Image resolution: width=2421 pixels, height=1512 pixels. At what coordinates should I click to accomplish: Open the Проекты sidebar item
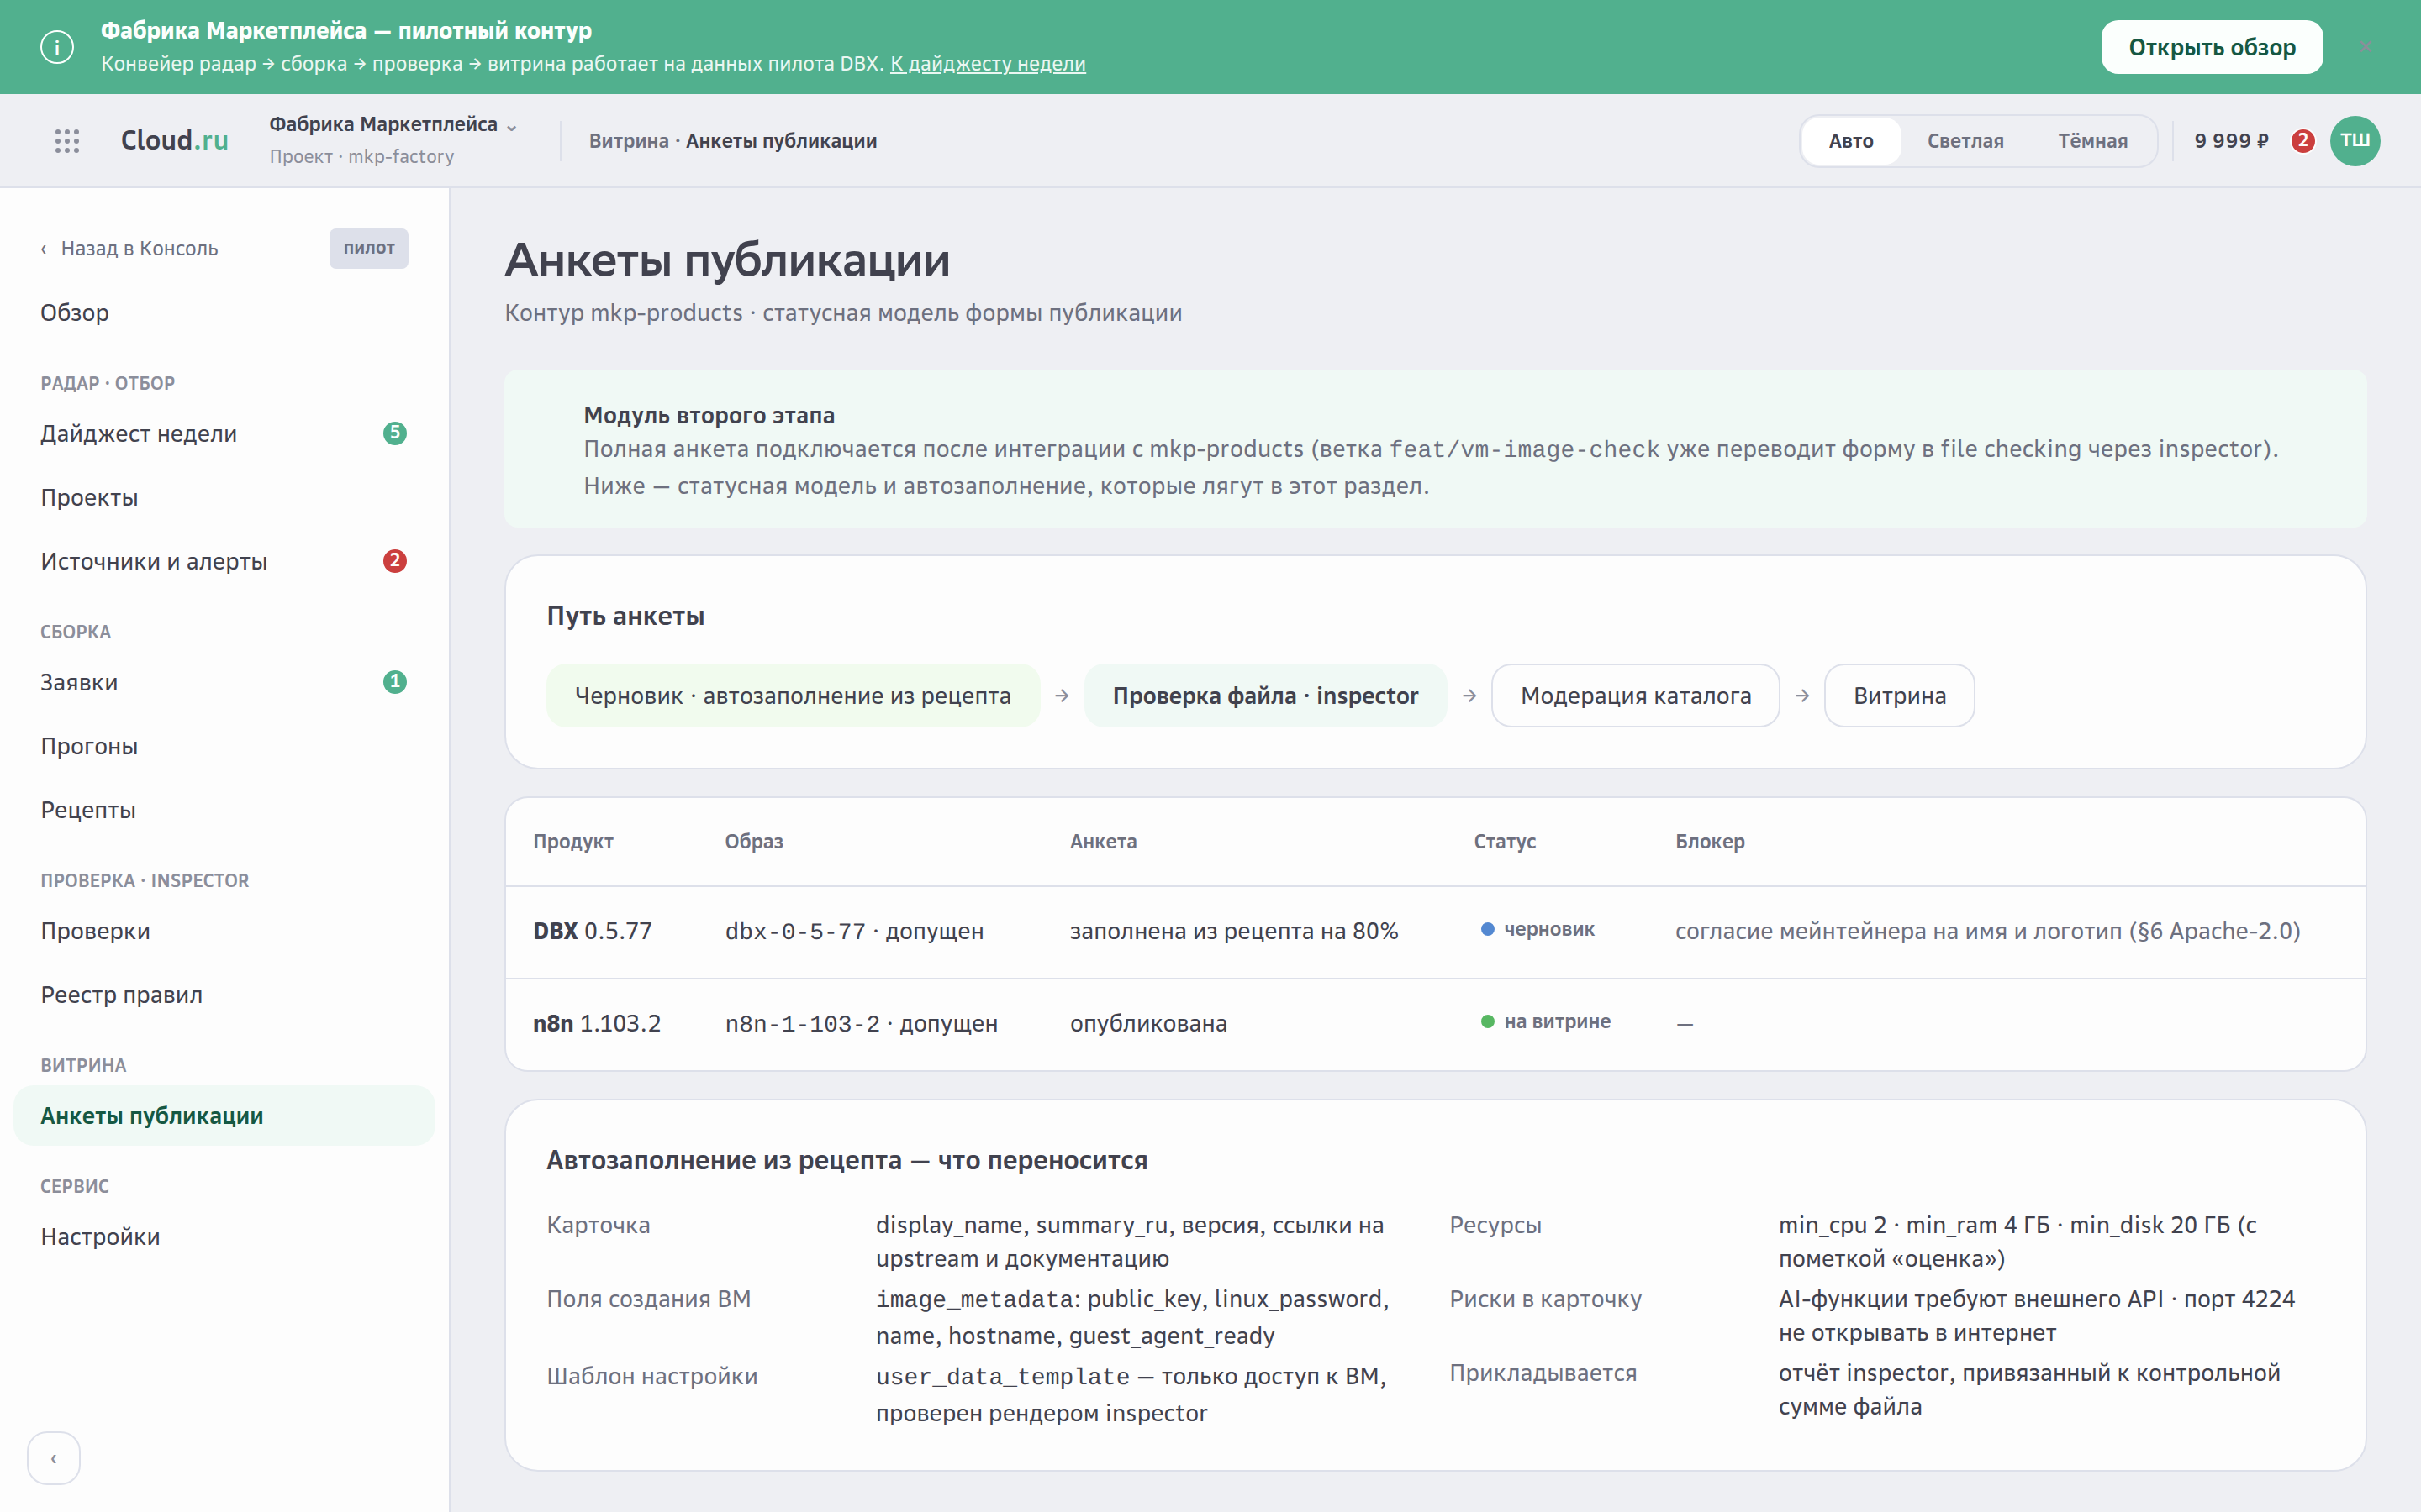[x=224, y=497]
